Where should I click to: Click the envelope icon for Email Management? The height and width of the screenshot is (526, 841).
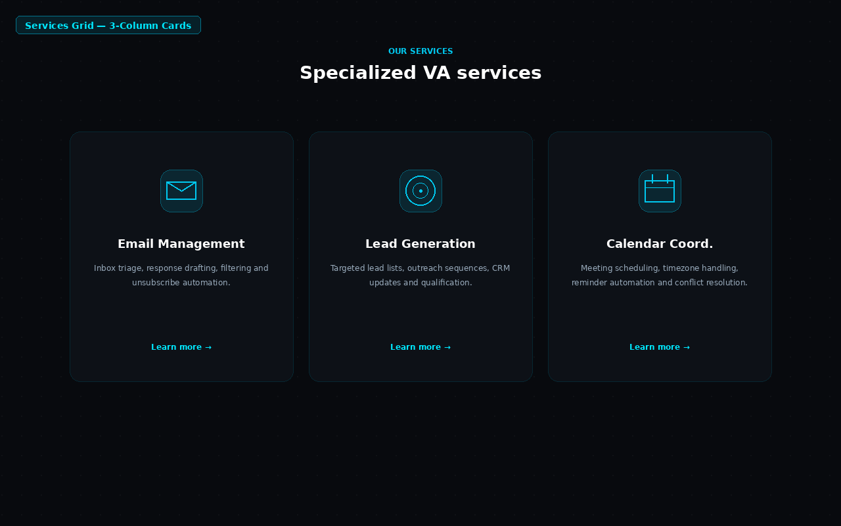tap(181, 191)
